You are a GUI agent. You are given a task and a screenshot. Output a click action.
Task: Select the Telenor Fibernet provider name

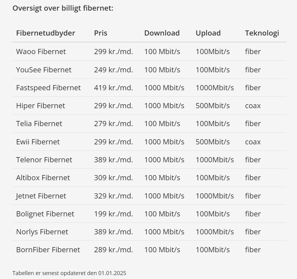[x=44, y=160]
